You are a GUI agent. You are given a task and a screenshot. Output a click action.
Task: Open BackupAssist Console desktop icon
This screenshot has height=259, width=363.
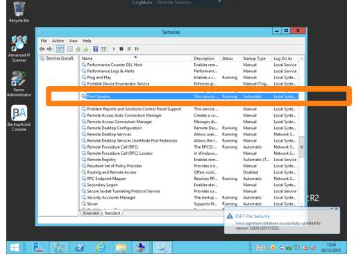[19, 118]
